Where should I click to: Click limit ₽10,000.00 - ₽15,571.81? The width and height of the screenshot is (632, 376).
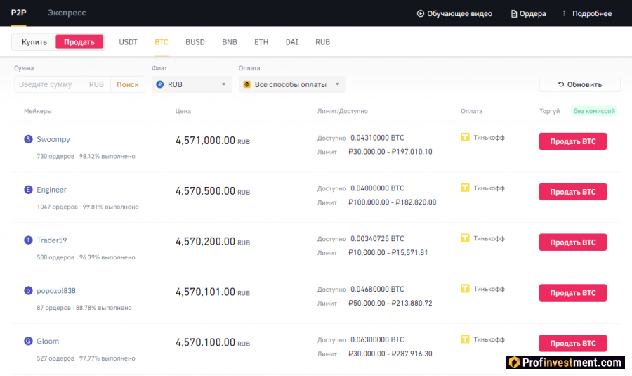tap(388, 252)
